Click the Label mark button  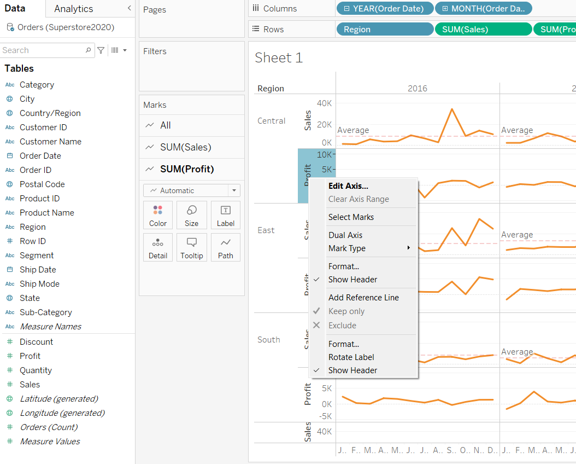coord(225,214)
